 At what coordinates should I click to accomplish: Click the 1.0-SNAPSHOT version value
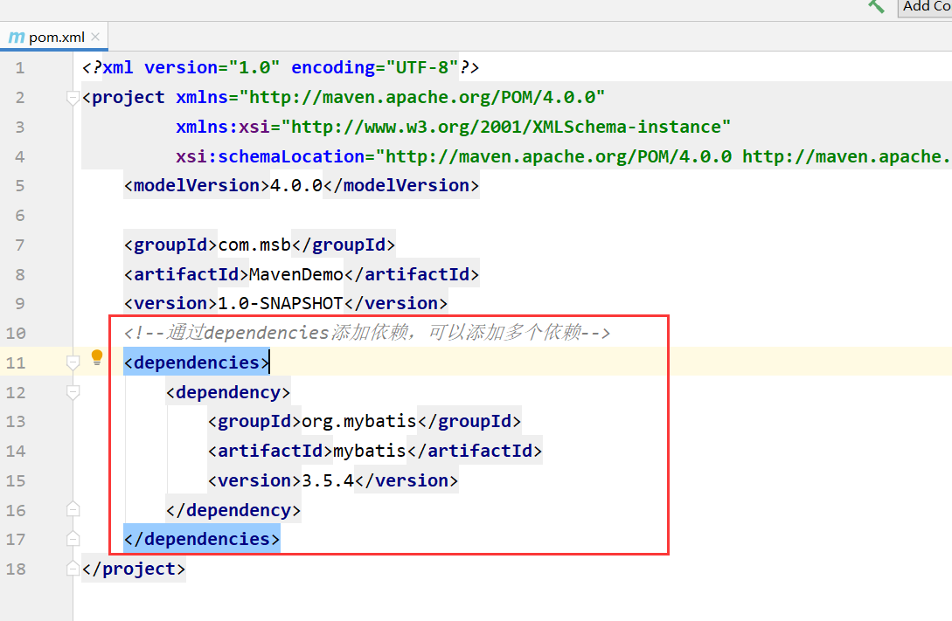click(x=281, y=303)
